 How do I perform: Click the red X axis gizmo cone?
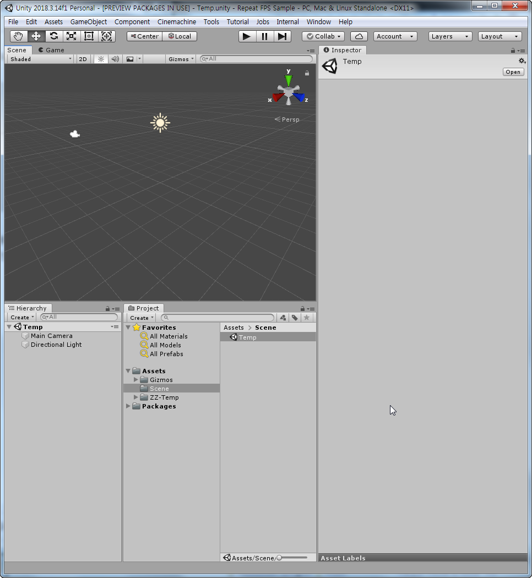point(278,97)
